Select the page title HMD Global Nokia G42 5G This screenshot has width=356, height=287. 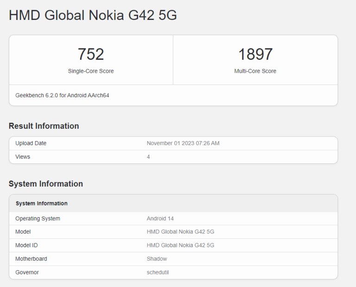93,15
